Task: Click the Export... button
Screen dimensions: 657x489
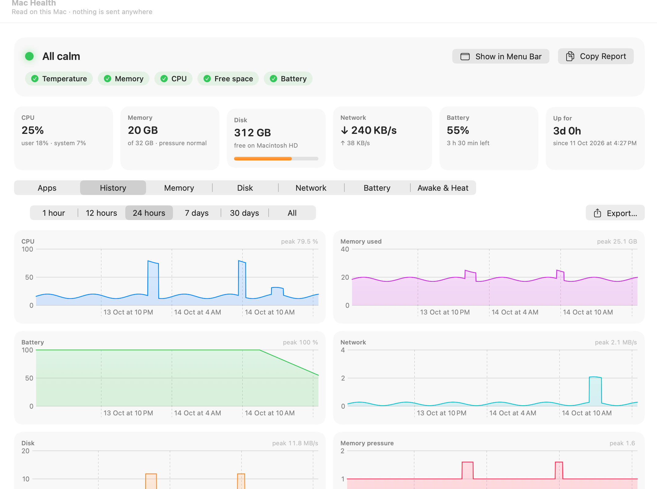Action: click(615, 213)
